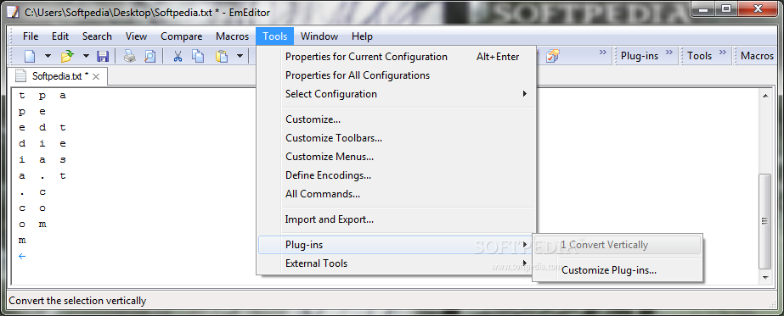Open the New file dropdown arrow

click(48, 56)
